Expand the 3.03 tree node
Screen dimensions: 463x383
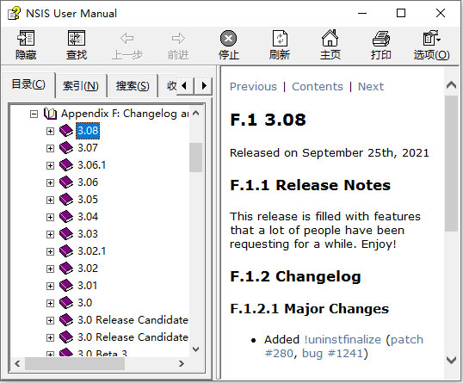point(50,234)
